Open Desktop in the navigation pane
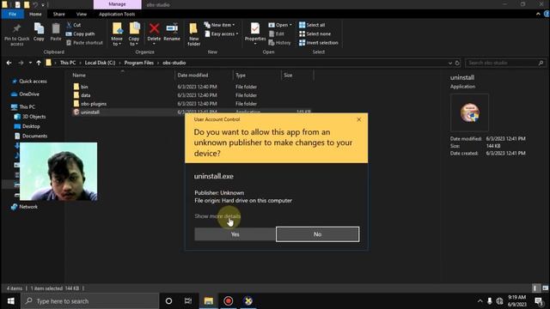The width and height of the screenshot is (550, 309). tap(31, 126)
